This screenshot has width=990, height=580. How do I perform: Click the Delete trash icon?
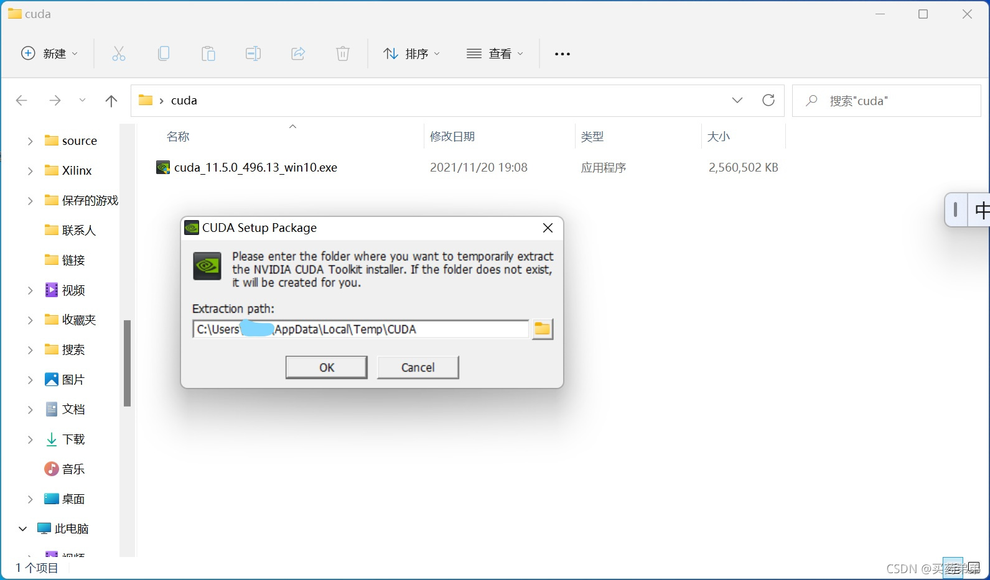click(x=343, y=54)
